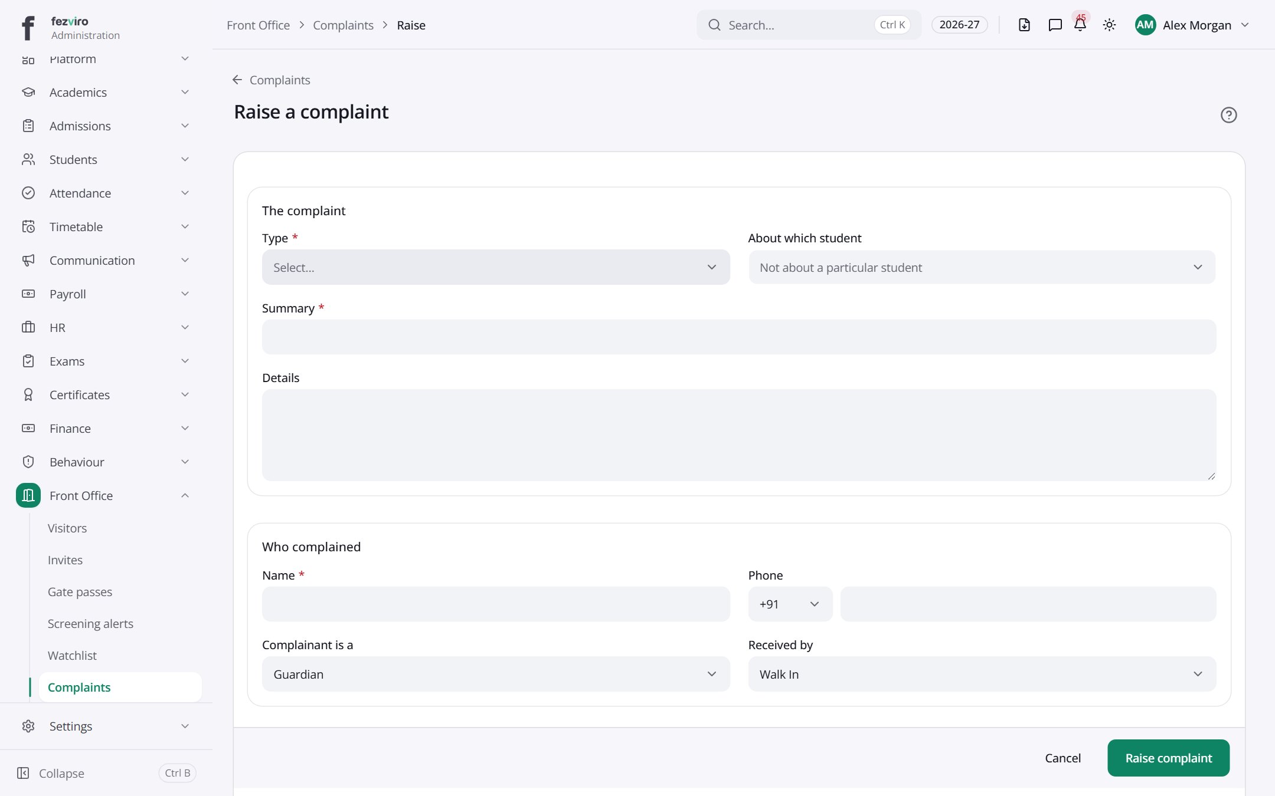Click the HR briefcase icon
This screenshot has width=1275, height=796.
coord(28,328)
